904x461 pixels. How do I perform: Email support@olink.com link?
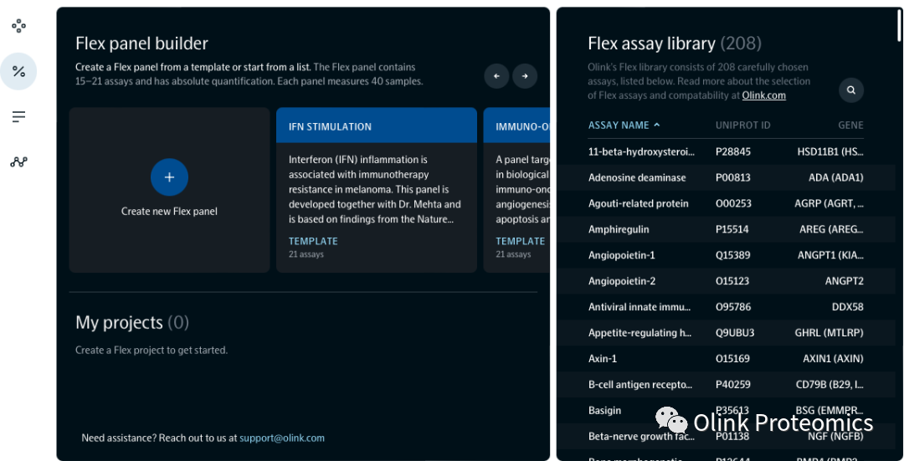click(282, 438)
